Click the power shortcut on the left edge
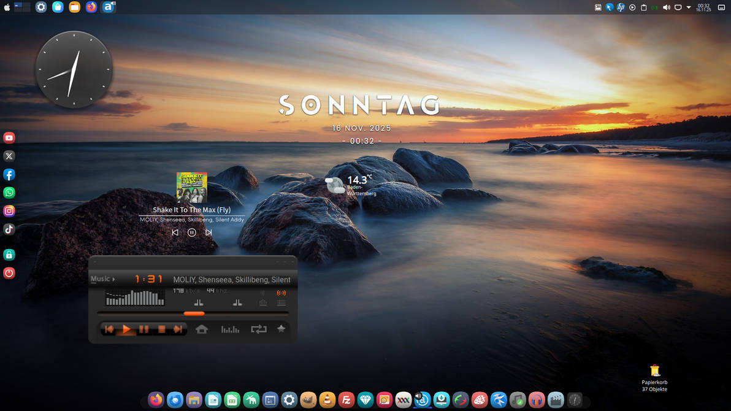Viewport: 731px width, 411px height. (9, 273)
